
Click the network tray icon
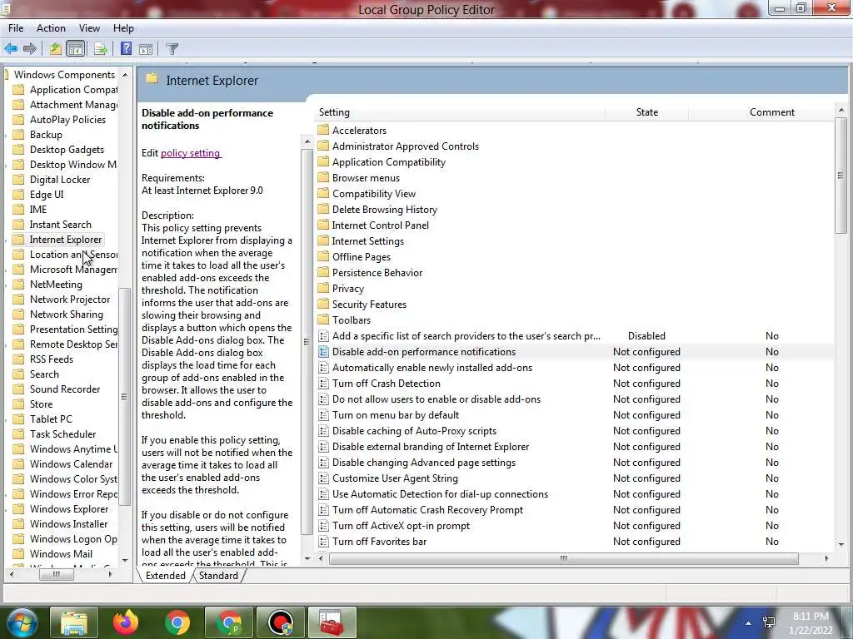pos(769,622)
